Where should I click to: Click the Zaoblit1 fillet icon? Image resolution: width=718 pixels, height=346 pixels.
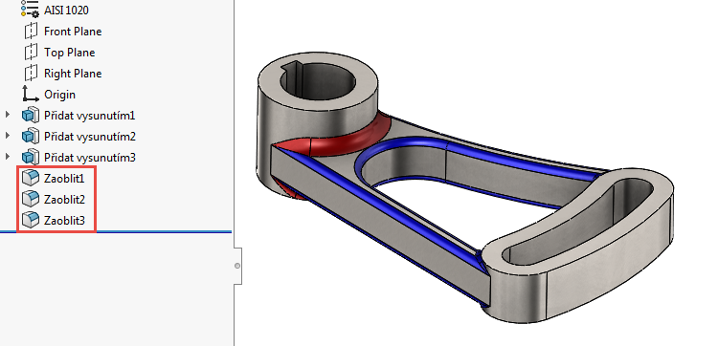(x=31, y=178)
